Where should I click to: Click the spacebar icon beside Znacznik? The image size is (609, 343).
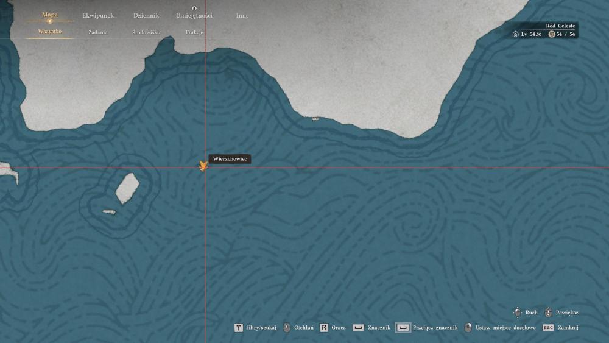point(358,327)
